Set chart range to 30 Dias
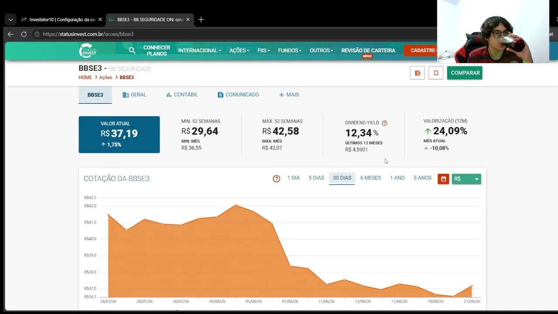The width and height of the screenshot is (558, 314). [342, 178]
